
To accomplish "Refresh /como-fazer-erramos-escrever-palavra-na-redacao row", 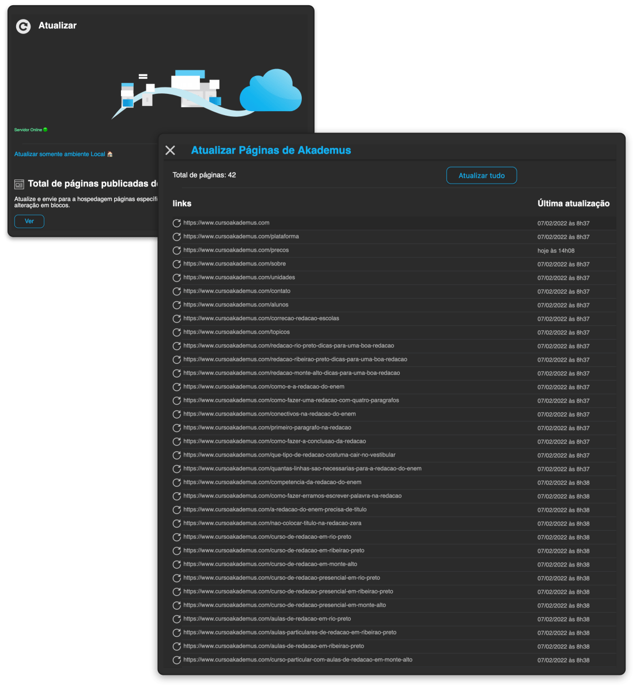I will point(177,496).
